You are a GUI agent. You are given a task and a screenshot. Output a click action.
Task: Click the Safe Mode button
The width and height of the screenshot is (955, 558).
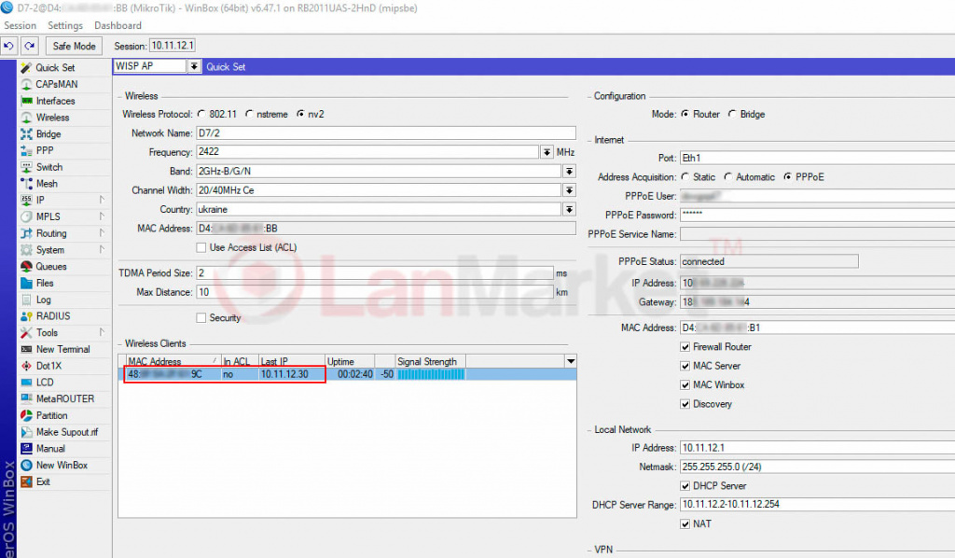[75, 46]
